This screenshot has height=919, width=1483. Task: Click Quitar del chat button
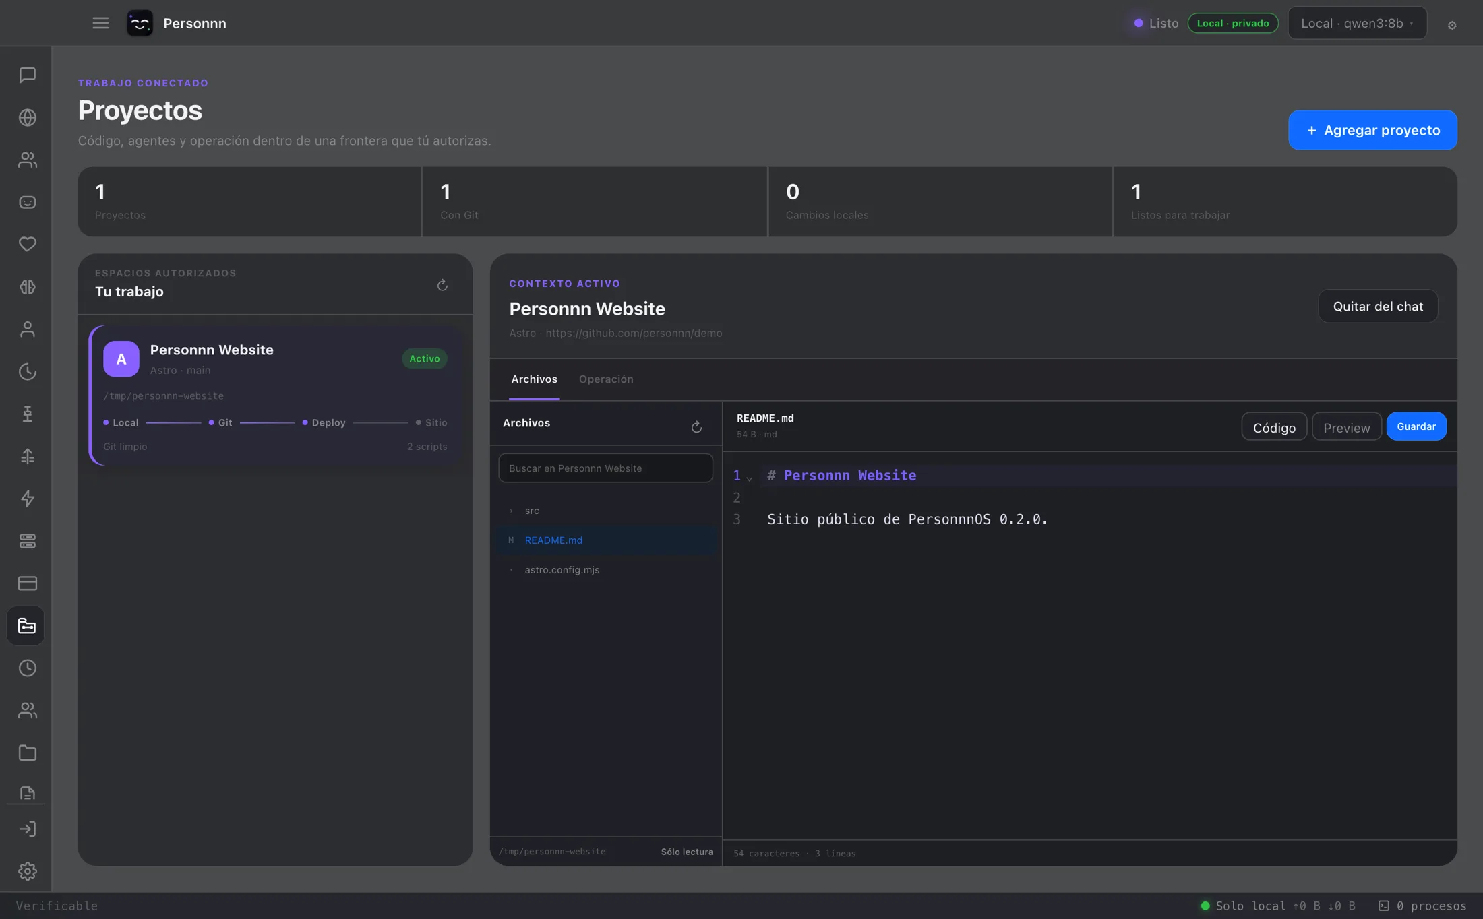(1378, 306)
